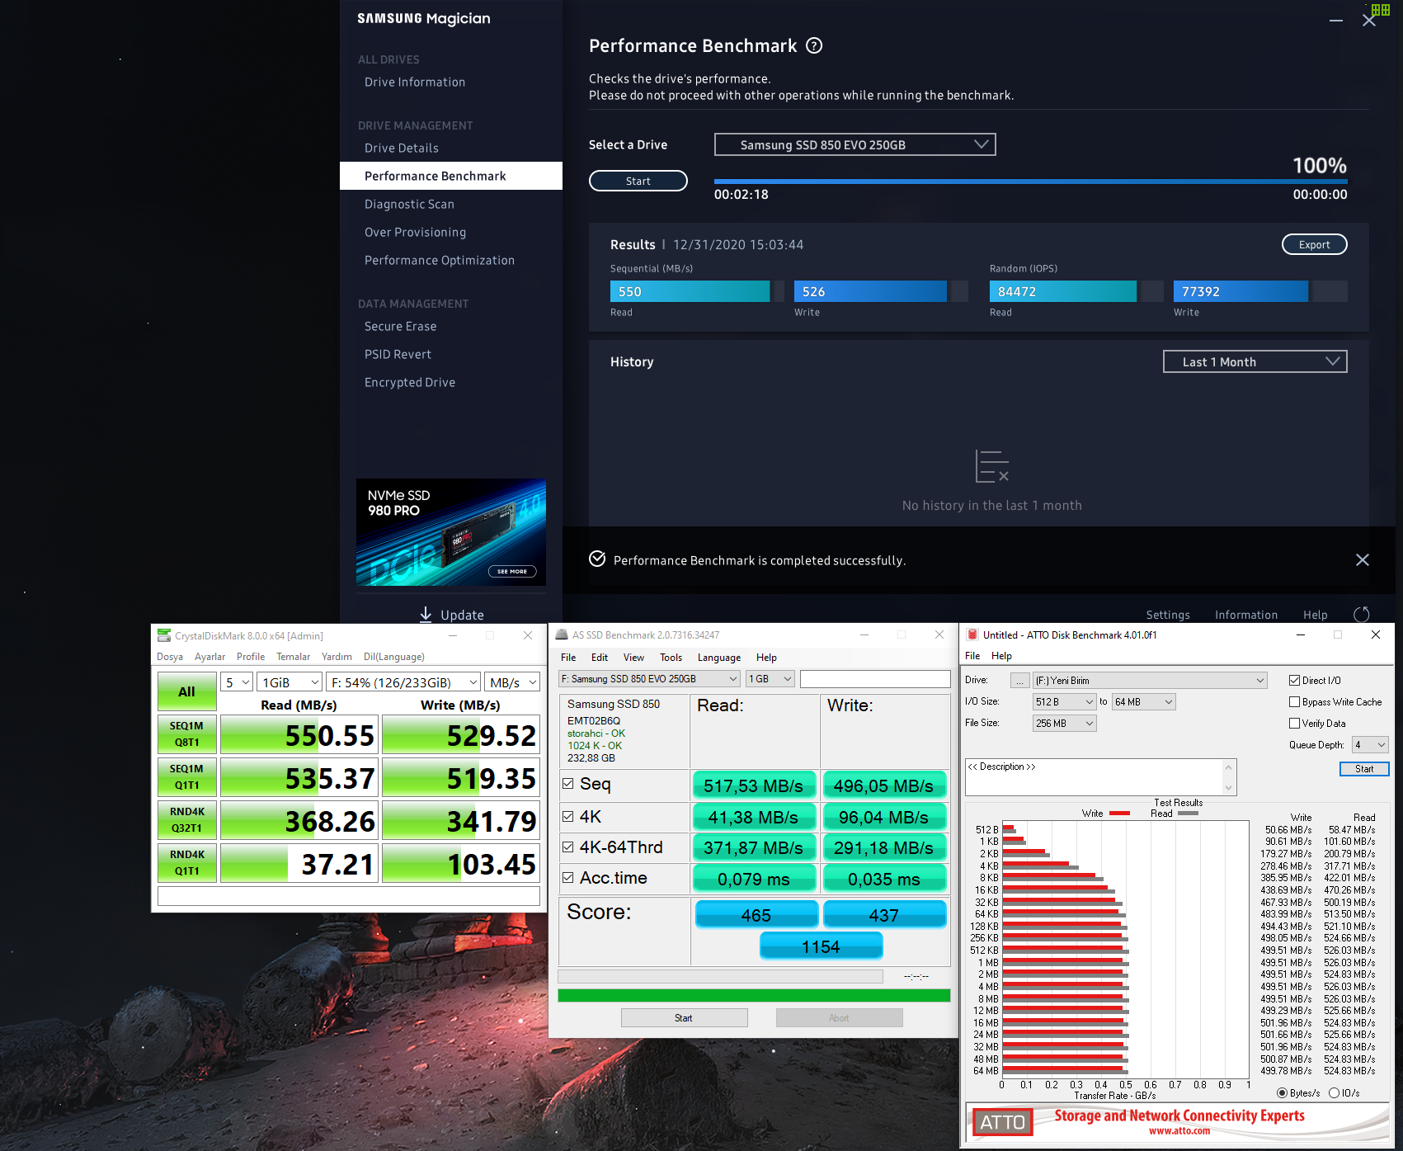This screenshot has height=1151, width=1403.
Task: Click the Magician benchmark progress bar
Action: 1030,182
